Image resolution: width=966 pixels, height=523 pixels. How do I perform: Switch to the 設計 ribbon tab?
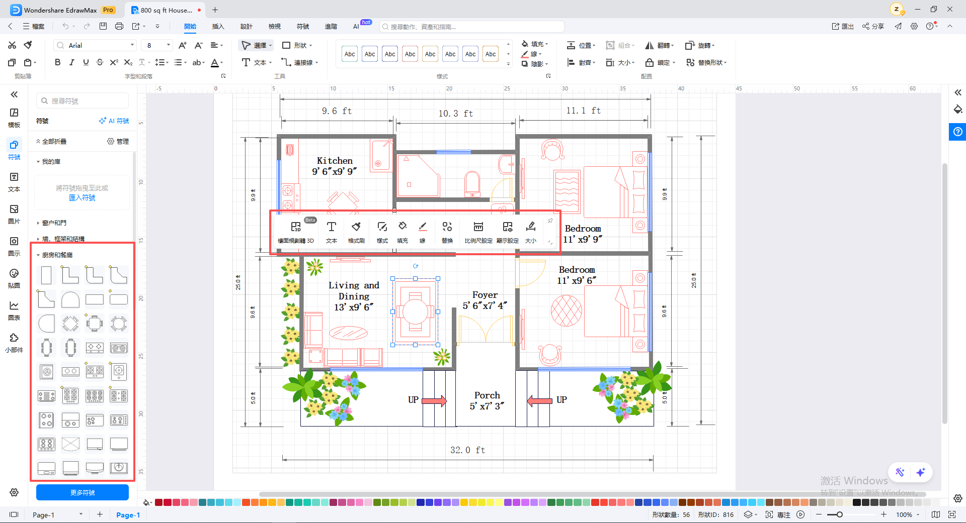246,26
